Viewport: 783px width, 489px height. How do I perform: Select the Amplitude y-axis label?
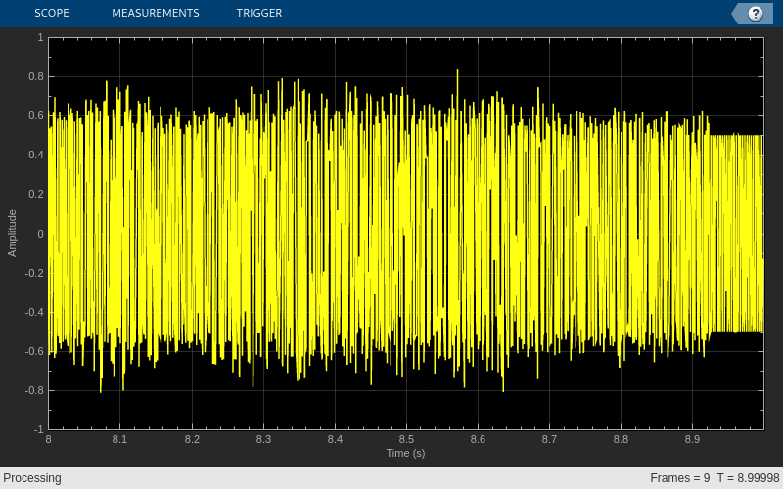[x=12, y=234]
